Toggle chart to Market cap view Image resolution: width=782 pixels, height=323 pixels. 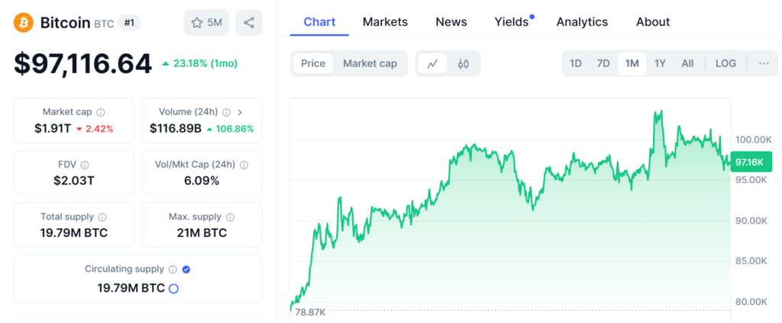pyautogui.click(x=370, y=63)
